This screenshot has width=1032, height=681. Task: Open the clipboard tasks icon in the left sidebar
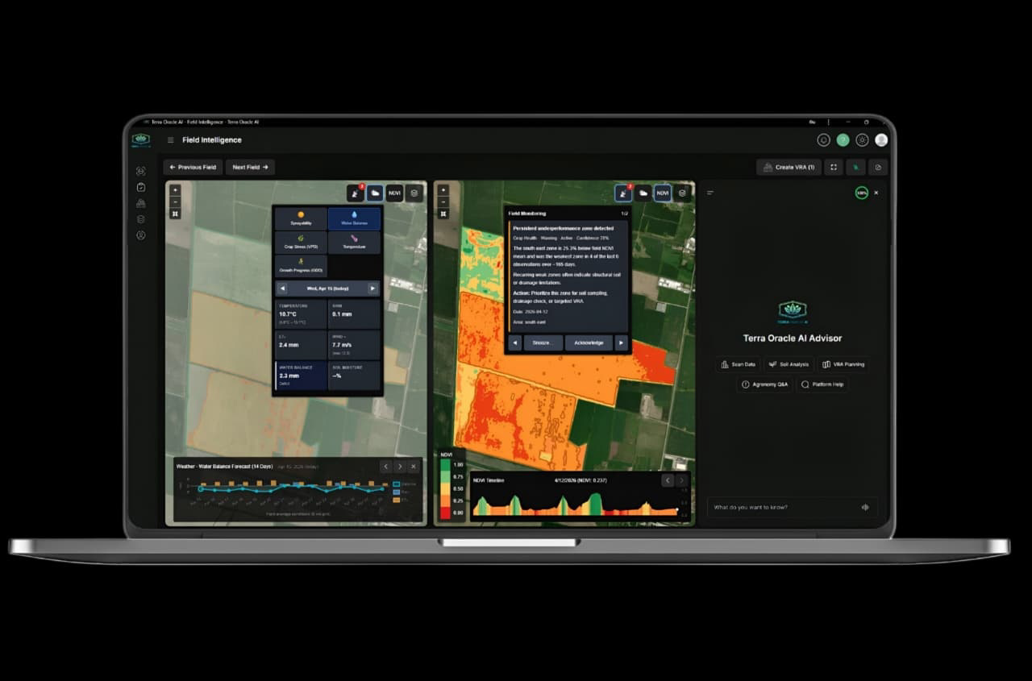point(141,187)
